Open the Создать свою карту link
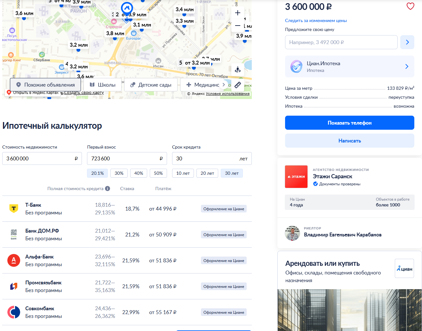This screenshot has width=422, height=331. [x=84, y=93]
